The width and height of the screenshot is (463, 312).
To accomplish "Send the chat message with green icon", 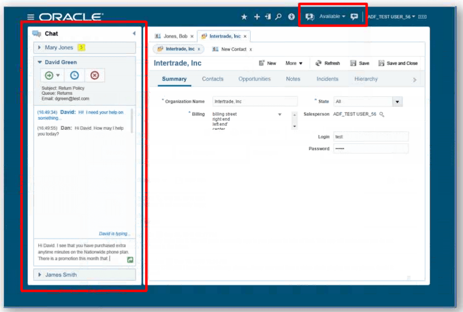I will point(130,259).
